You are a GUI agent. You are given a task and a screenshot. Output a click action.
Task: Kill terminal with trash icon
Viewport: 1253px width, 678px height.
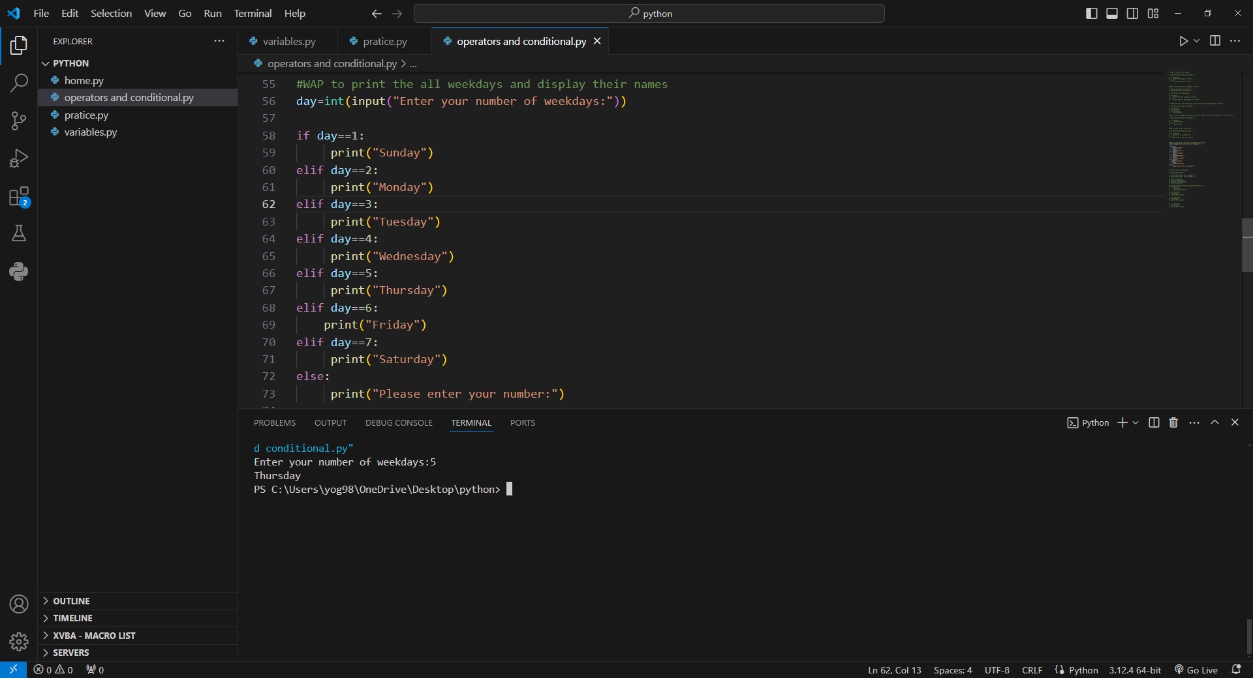(1173, 422)
